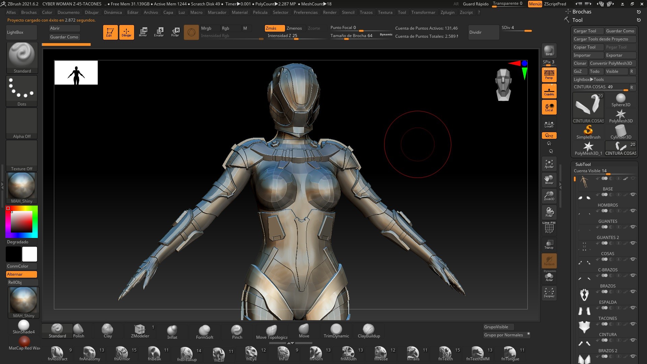Open Lightbox Tools browser

(604, 80)
